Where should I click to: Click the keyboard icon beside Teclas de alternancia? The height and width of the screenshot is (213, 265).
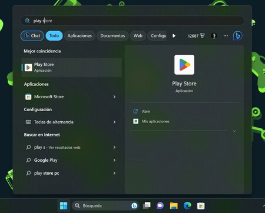[28, 122]
